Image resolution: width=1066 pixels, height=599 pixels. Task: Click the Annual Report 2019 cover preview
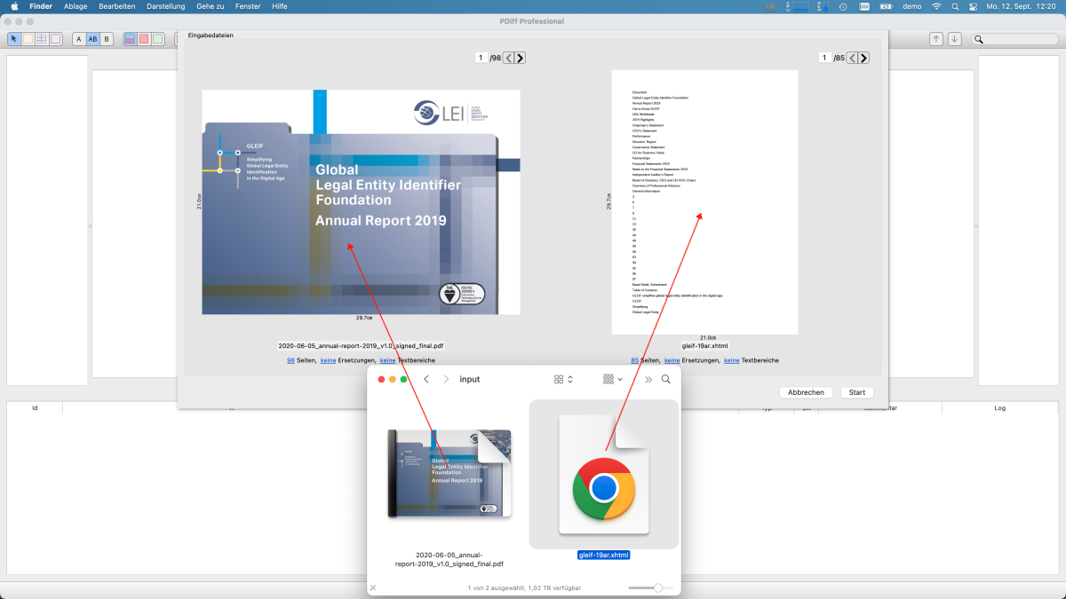click(x=361, y=201)
